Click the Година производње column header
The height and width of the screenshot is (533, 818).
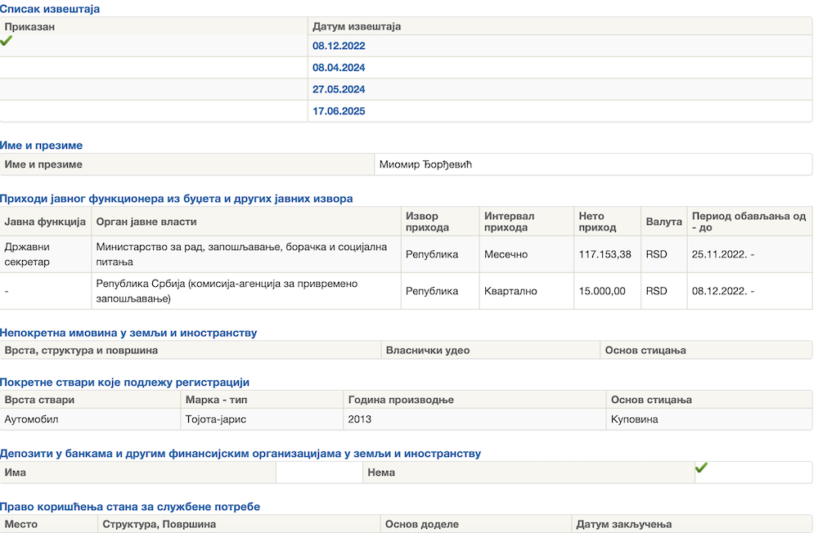click(x=401, y=400)
